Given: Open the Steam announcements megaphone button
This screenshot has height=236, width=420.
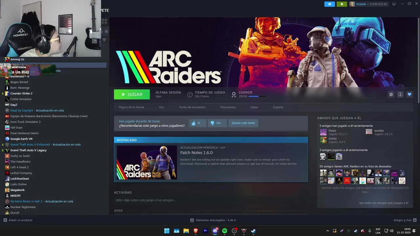Looking at the screenshot, I should [x=329, y=4].
